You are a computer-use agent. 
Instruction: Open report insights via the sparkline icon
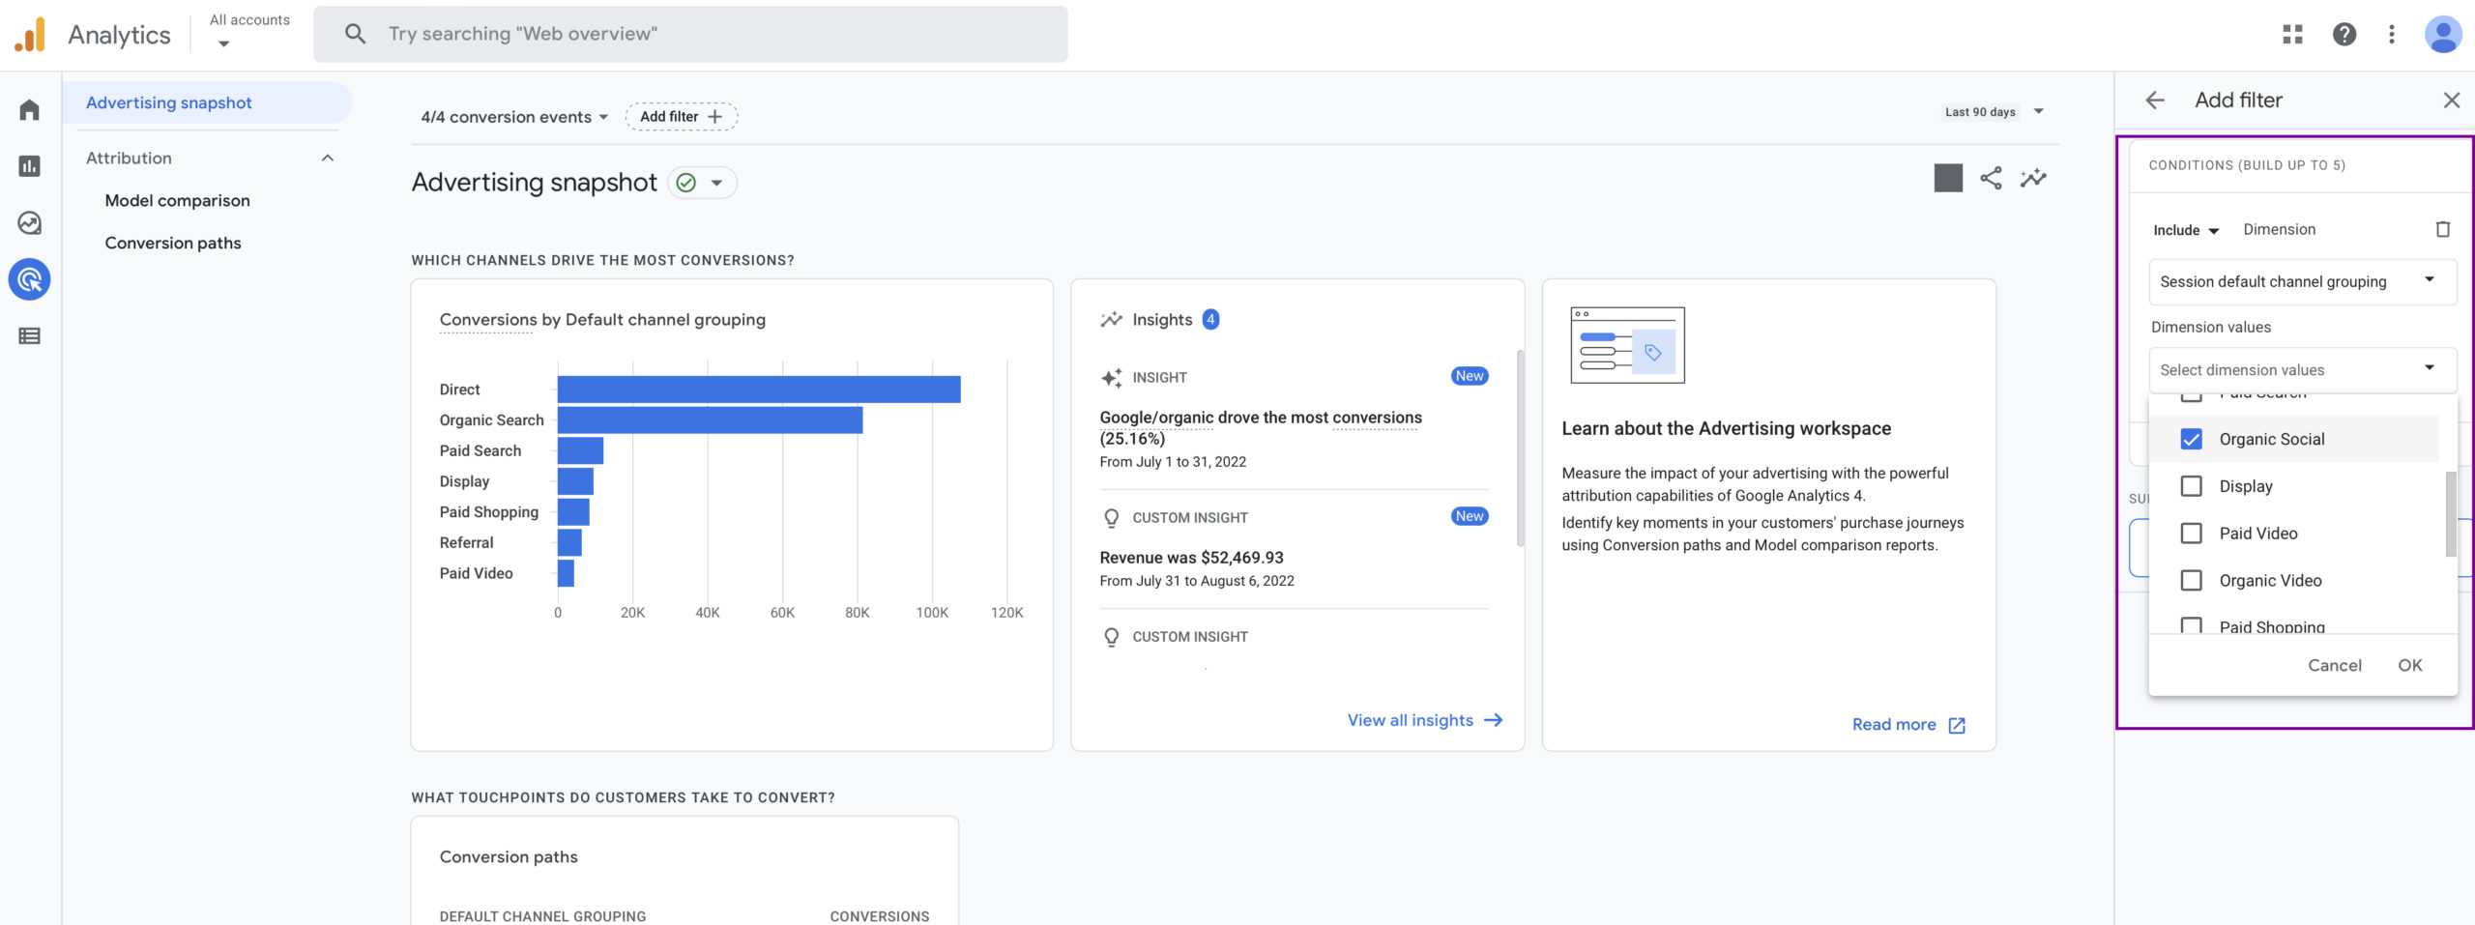(2033, 179)
